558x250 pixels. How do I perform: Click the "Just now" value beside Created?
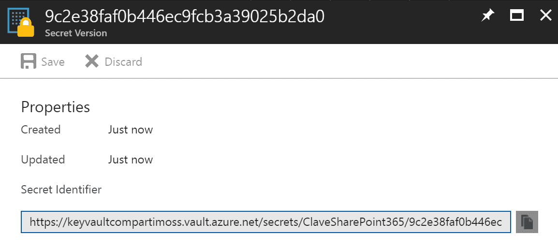point(130,129)
